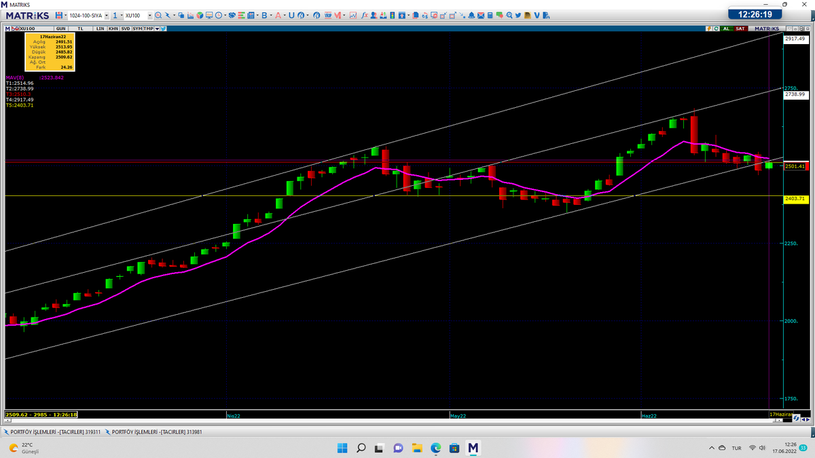The width and height of the screenshot is (815, 458).
Task: Open the XU100 symbol dropdown
Action: pos(149,15)
